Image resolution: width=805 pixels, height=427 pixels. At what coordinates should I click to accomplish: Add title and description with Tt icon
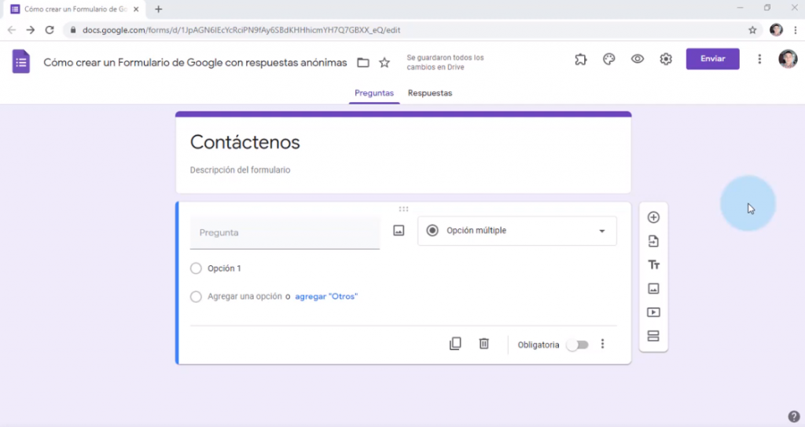coord(653,265)
